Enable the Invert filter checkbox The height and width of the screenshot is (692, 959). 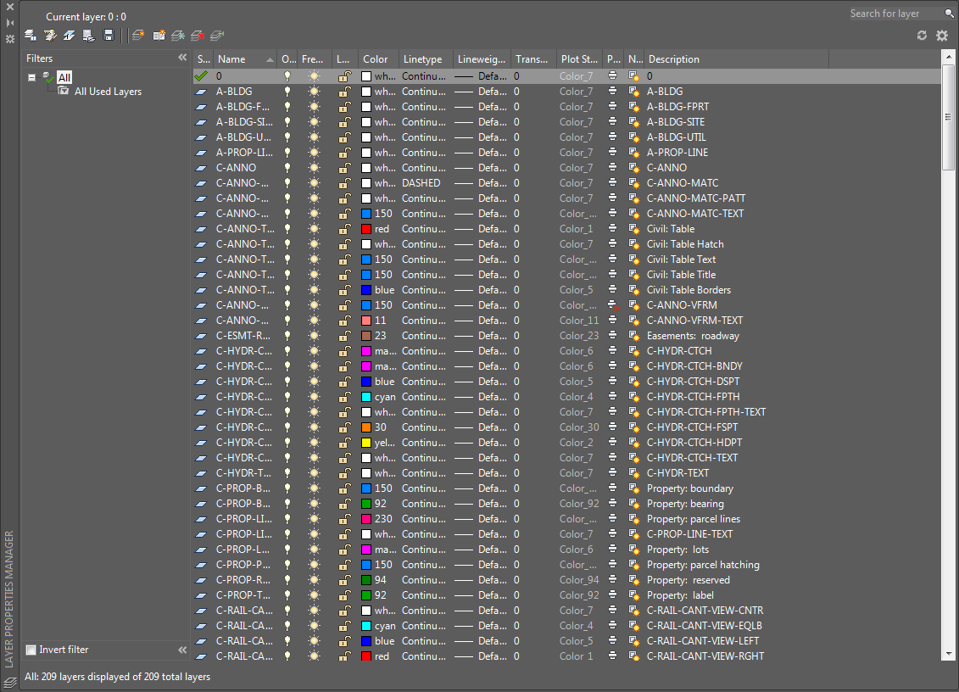(31, 650)
